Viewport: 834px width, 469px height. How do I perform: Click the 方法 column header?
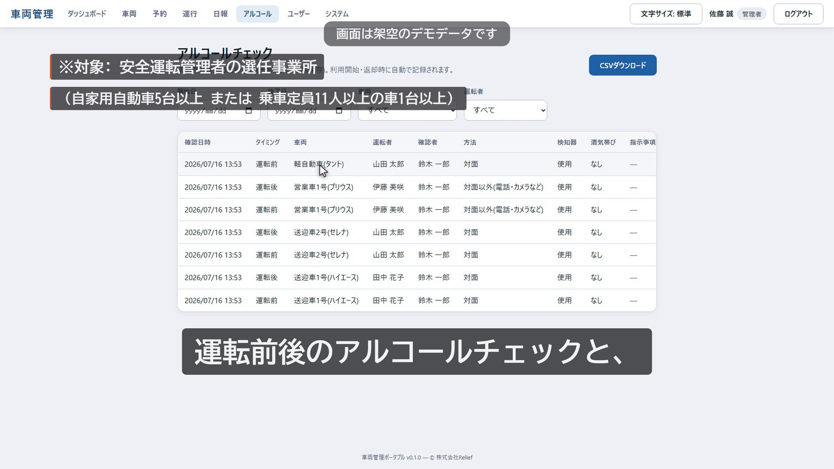pyautogui.click(x=470, y=142)
